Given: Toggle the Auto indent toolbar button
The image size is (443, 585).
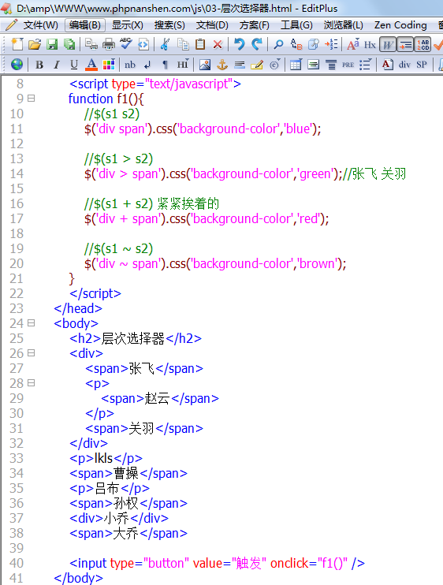Looking at the screenshot, I should coord(405,45).
